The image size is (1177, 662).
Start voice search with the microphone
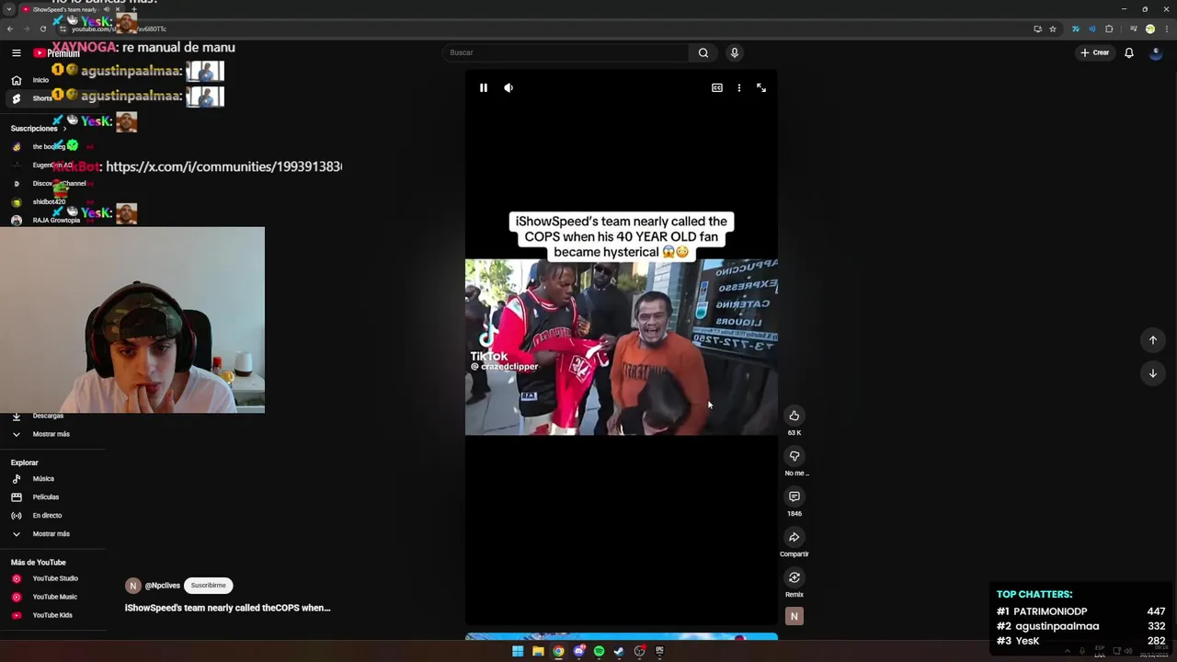point(735,52)
